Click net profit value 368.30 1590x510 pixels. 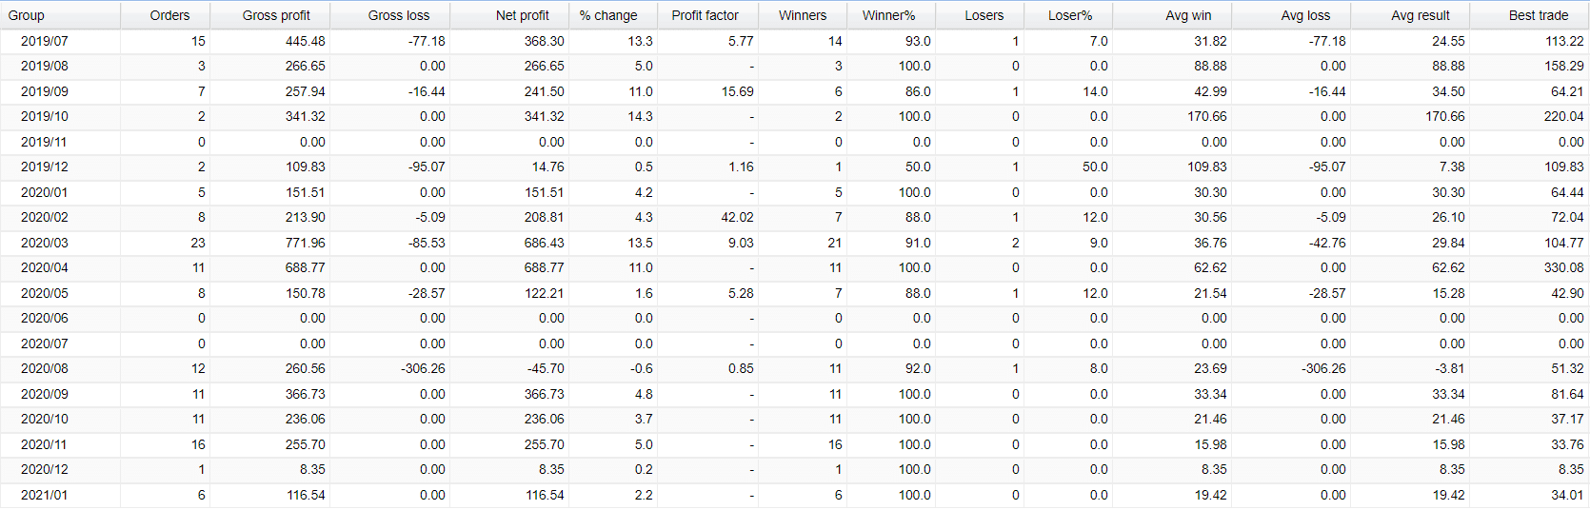544,41
